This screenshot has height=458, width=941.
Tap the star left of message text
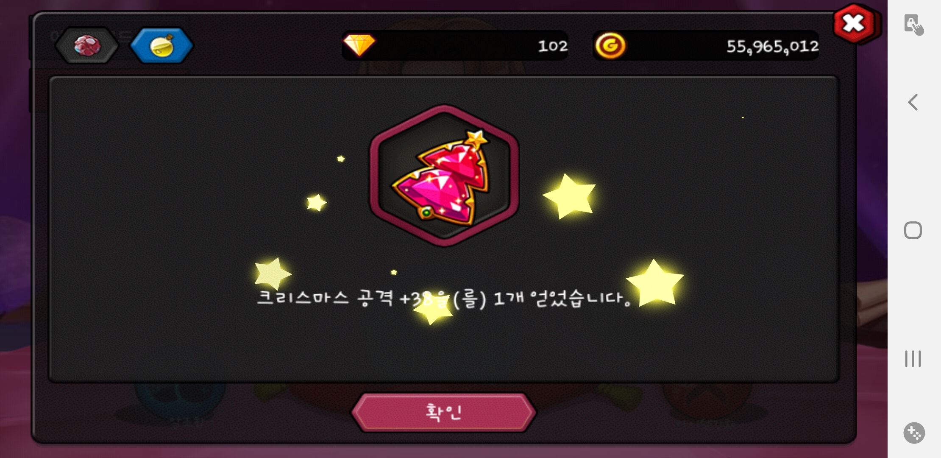point(272,274)
